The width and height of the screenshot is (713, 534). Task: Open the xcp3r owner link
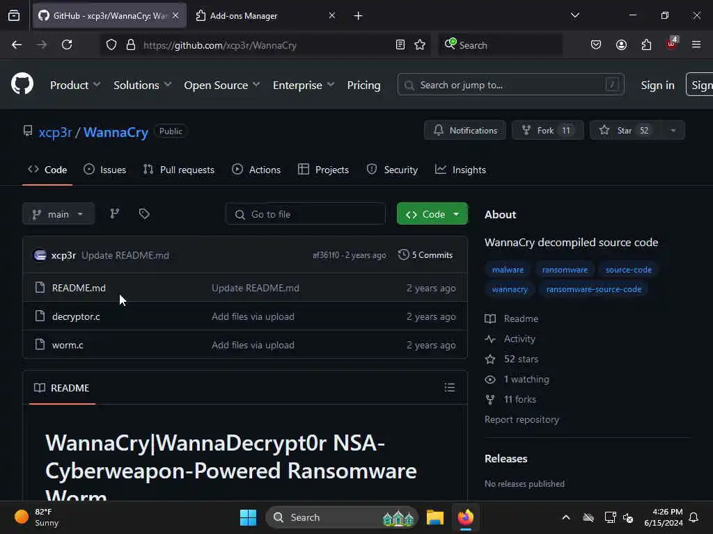coord(55,132)
